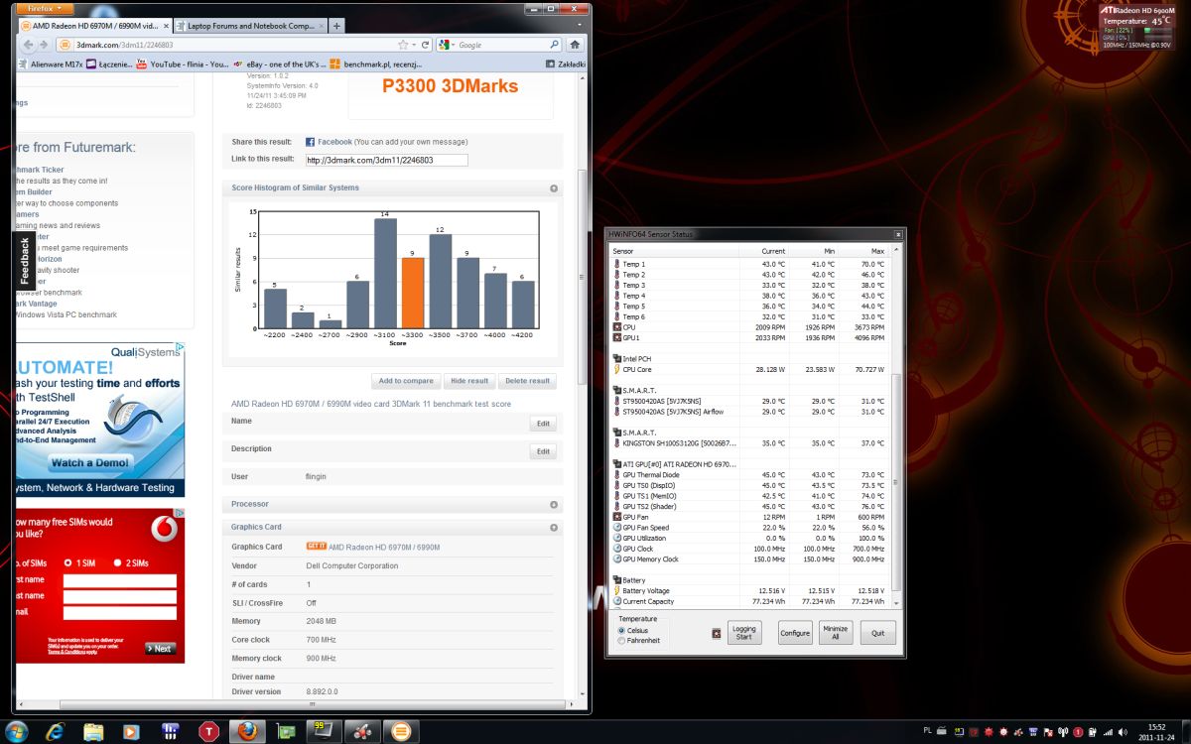Share the result on Facebook
The height and width of the screenshot is (744, 1191).
click(x=329, y=142)
